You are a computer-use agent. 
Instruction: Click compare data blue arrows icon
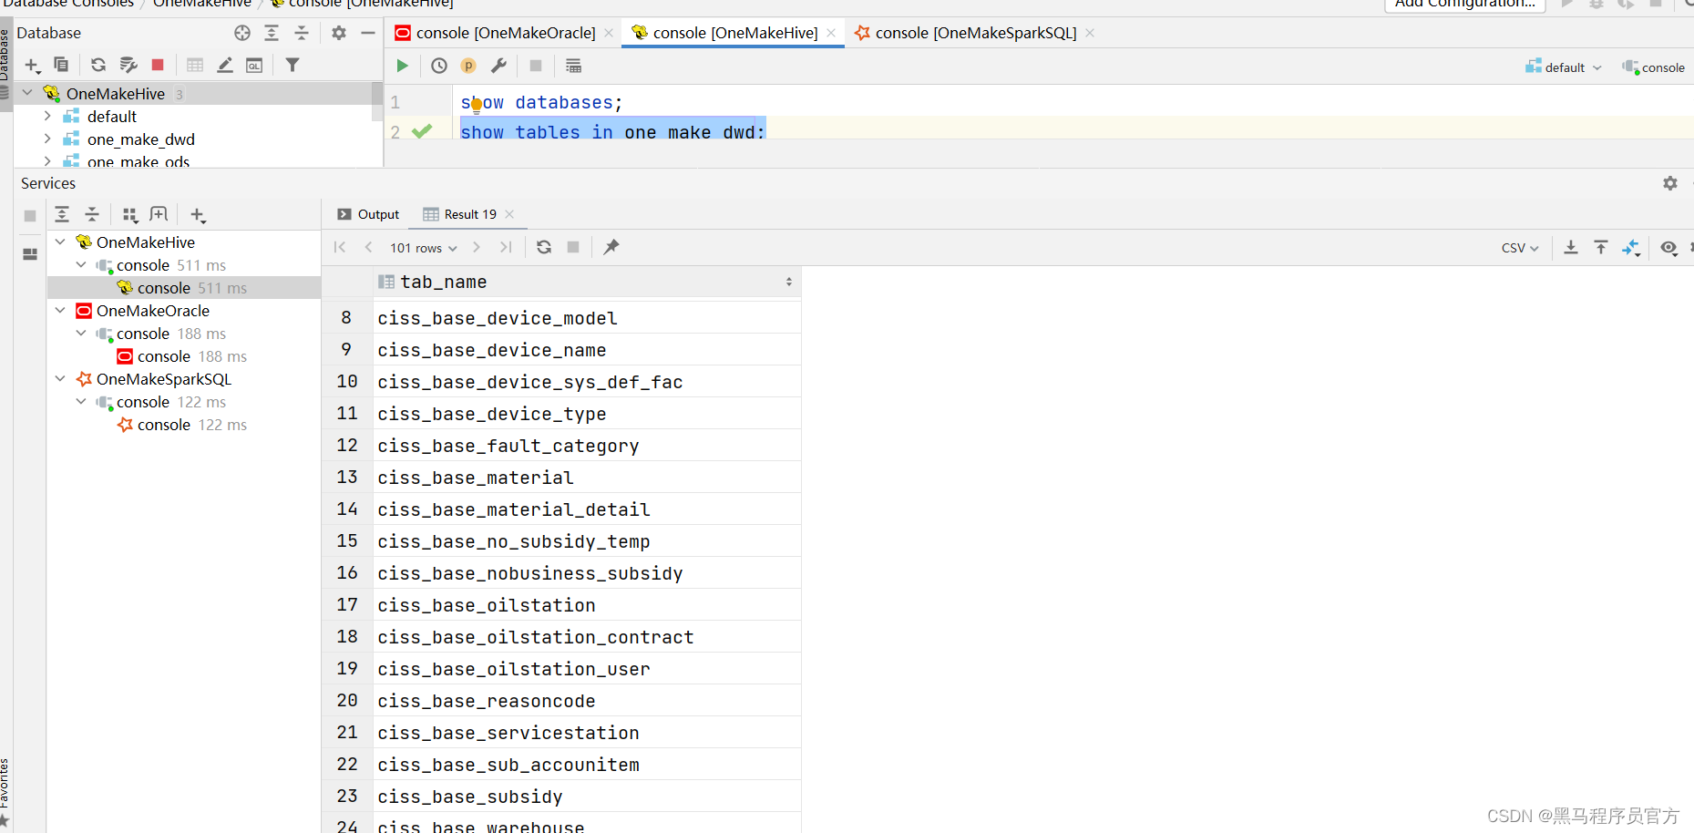pyautogui.click(x=1631, y=247)
